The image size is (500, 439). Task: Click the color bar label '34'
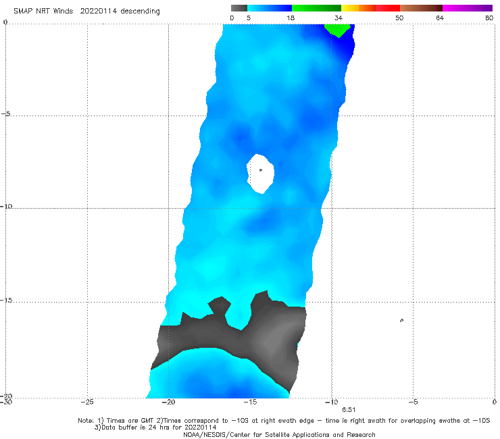click(x=339, y=18)
